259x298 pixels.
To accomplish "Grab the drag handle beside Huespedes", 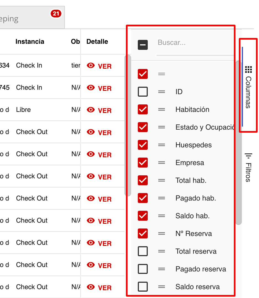I will (x=162, y=145).
